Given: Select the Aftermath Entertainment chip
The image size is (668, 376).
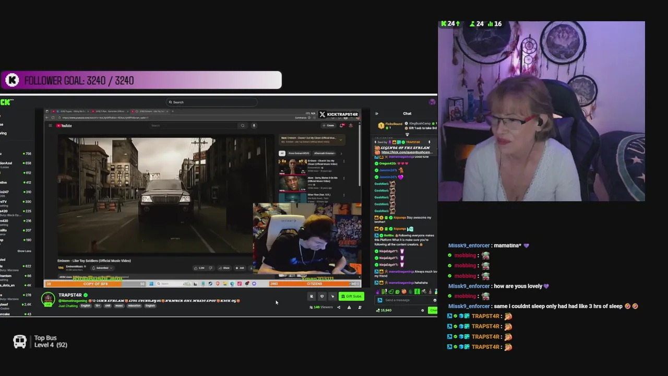Looking at the screenshot, I should pyautogui.click(x=325, y=154).
